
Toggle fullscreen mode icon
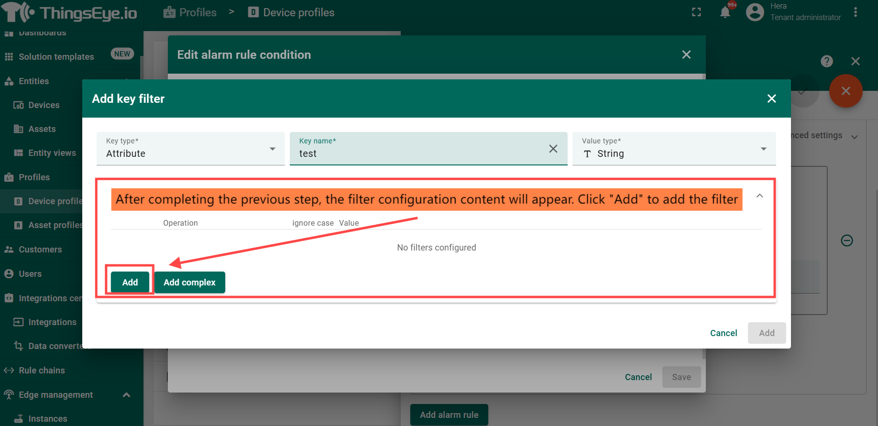tap(696, 12)
